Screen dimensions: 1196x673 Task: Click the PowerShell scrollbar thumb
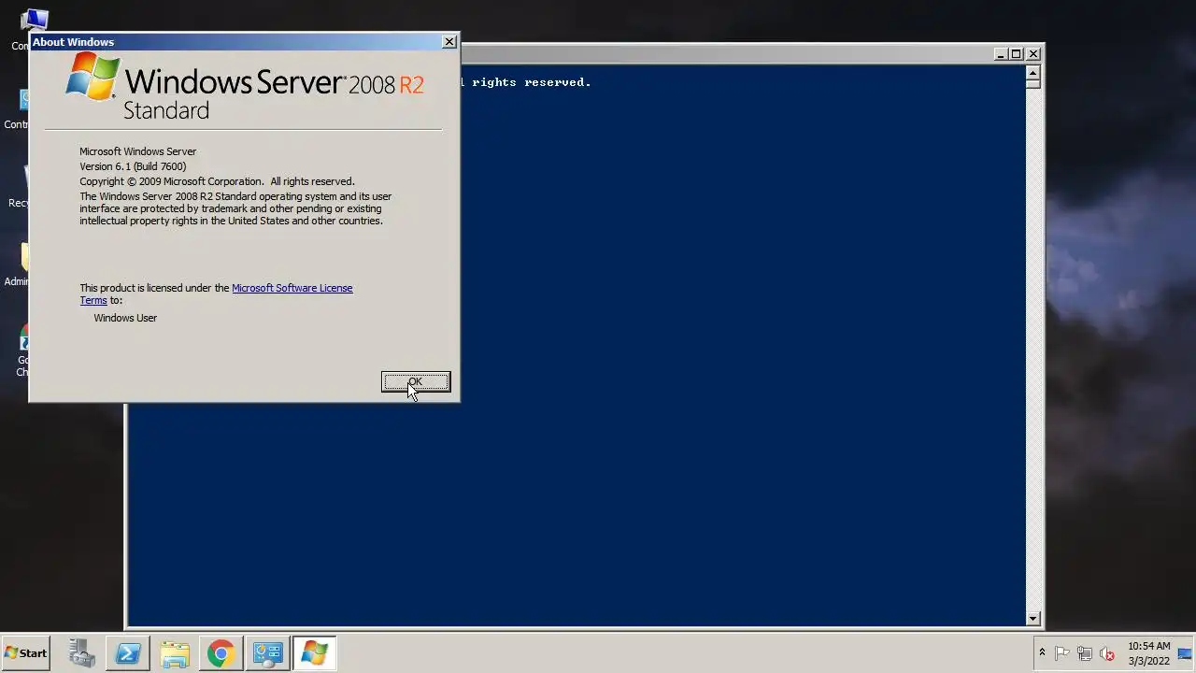1032,83
